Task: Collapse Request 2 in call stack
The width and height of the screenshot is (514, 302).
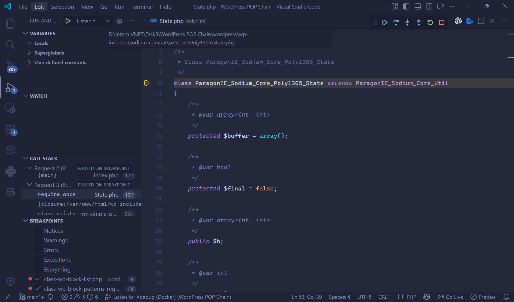Action: (30, 168)
